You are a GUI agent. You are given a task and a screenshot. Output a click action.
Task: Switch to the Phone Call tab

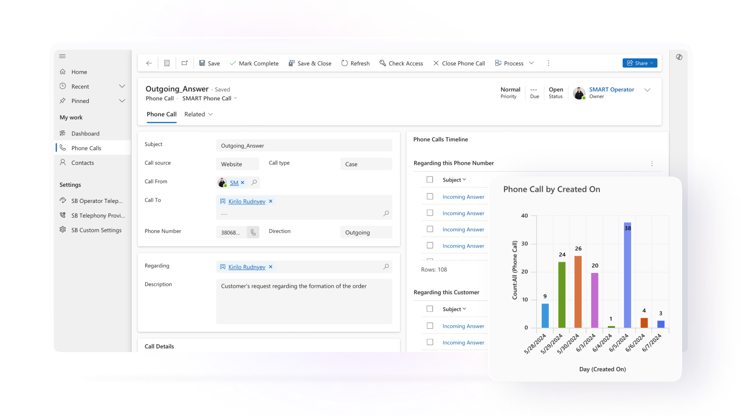click(x=161, y=115)
